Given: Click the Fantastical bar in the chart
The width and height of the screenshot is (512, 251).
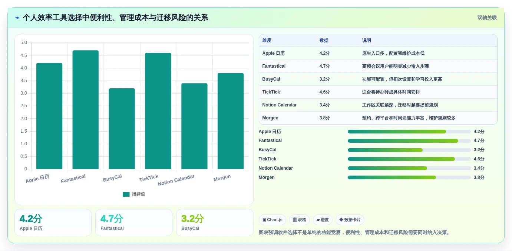Looking at the screenshot, I should click(x=86, y=110).
